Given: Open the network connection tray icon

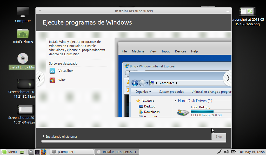Looking at the screenshot, I should 220,152.
